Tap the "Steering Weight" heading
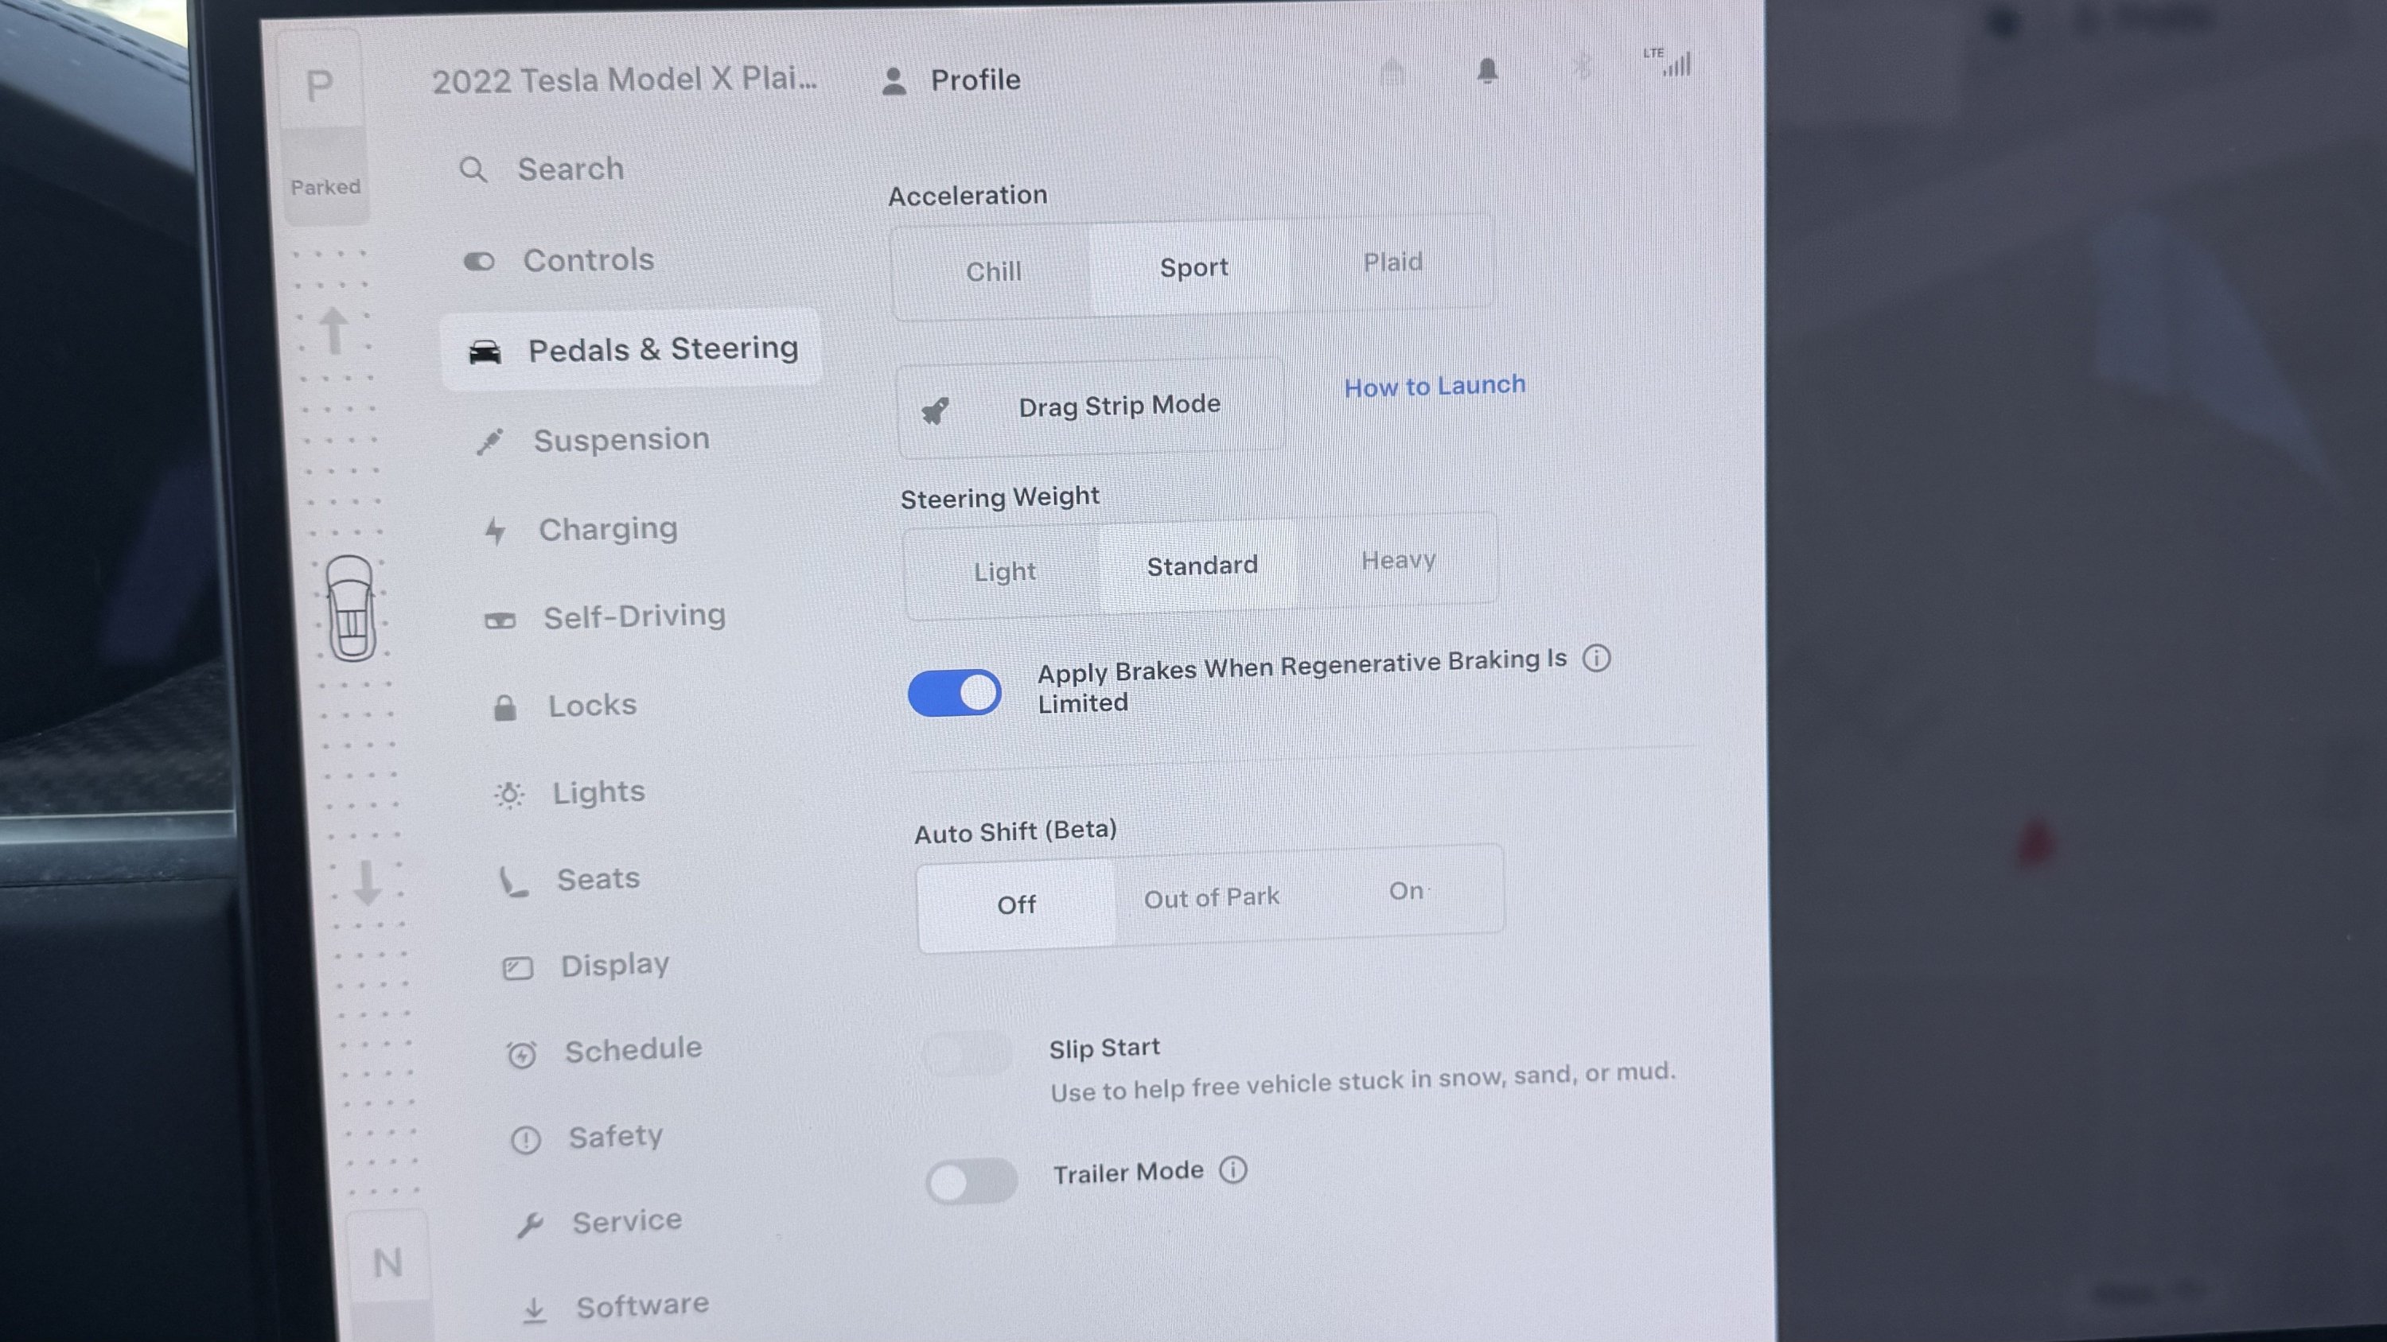2387x1342 pixels. [x=1000, y=497]
